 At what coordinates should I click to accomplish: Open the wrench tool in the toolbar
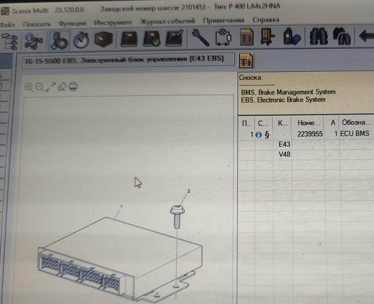point(200,39)
